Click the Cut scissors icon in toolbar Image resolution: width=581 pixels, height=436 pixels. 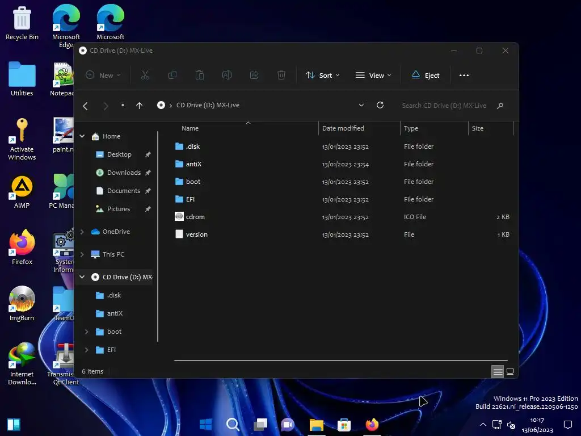(x=145, y=76)
